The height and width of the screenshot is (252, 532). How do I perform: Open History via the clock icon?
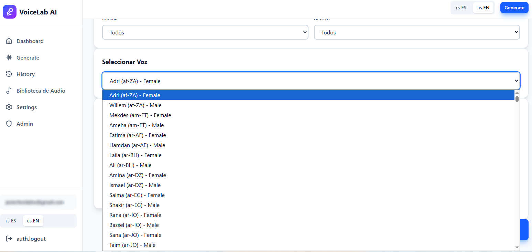(9, 74)
